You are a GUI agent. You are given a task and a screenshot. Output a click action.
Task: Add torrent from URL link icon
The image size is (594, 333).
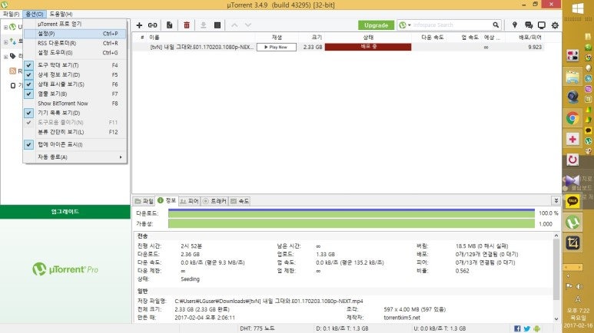[152, 25]
